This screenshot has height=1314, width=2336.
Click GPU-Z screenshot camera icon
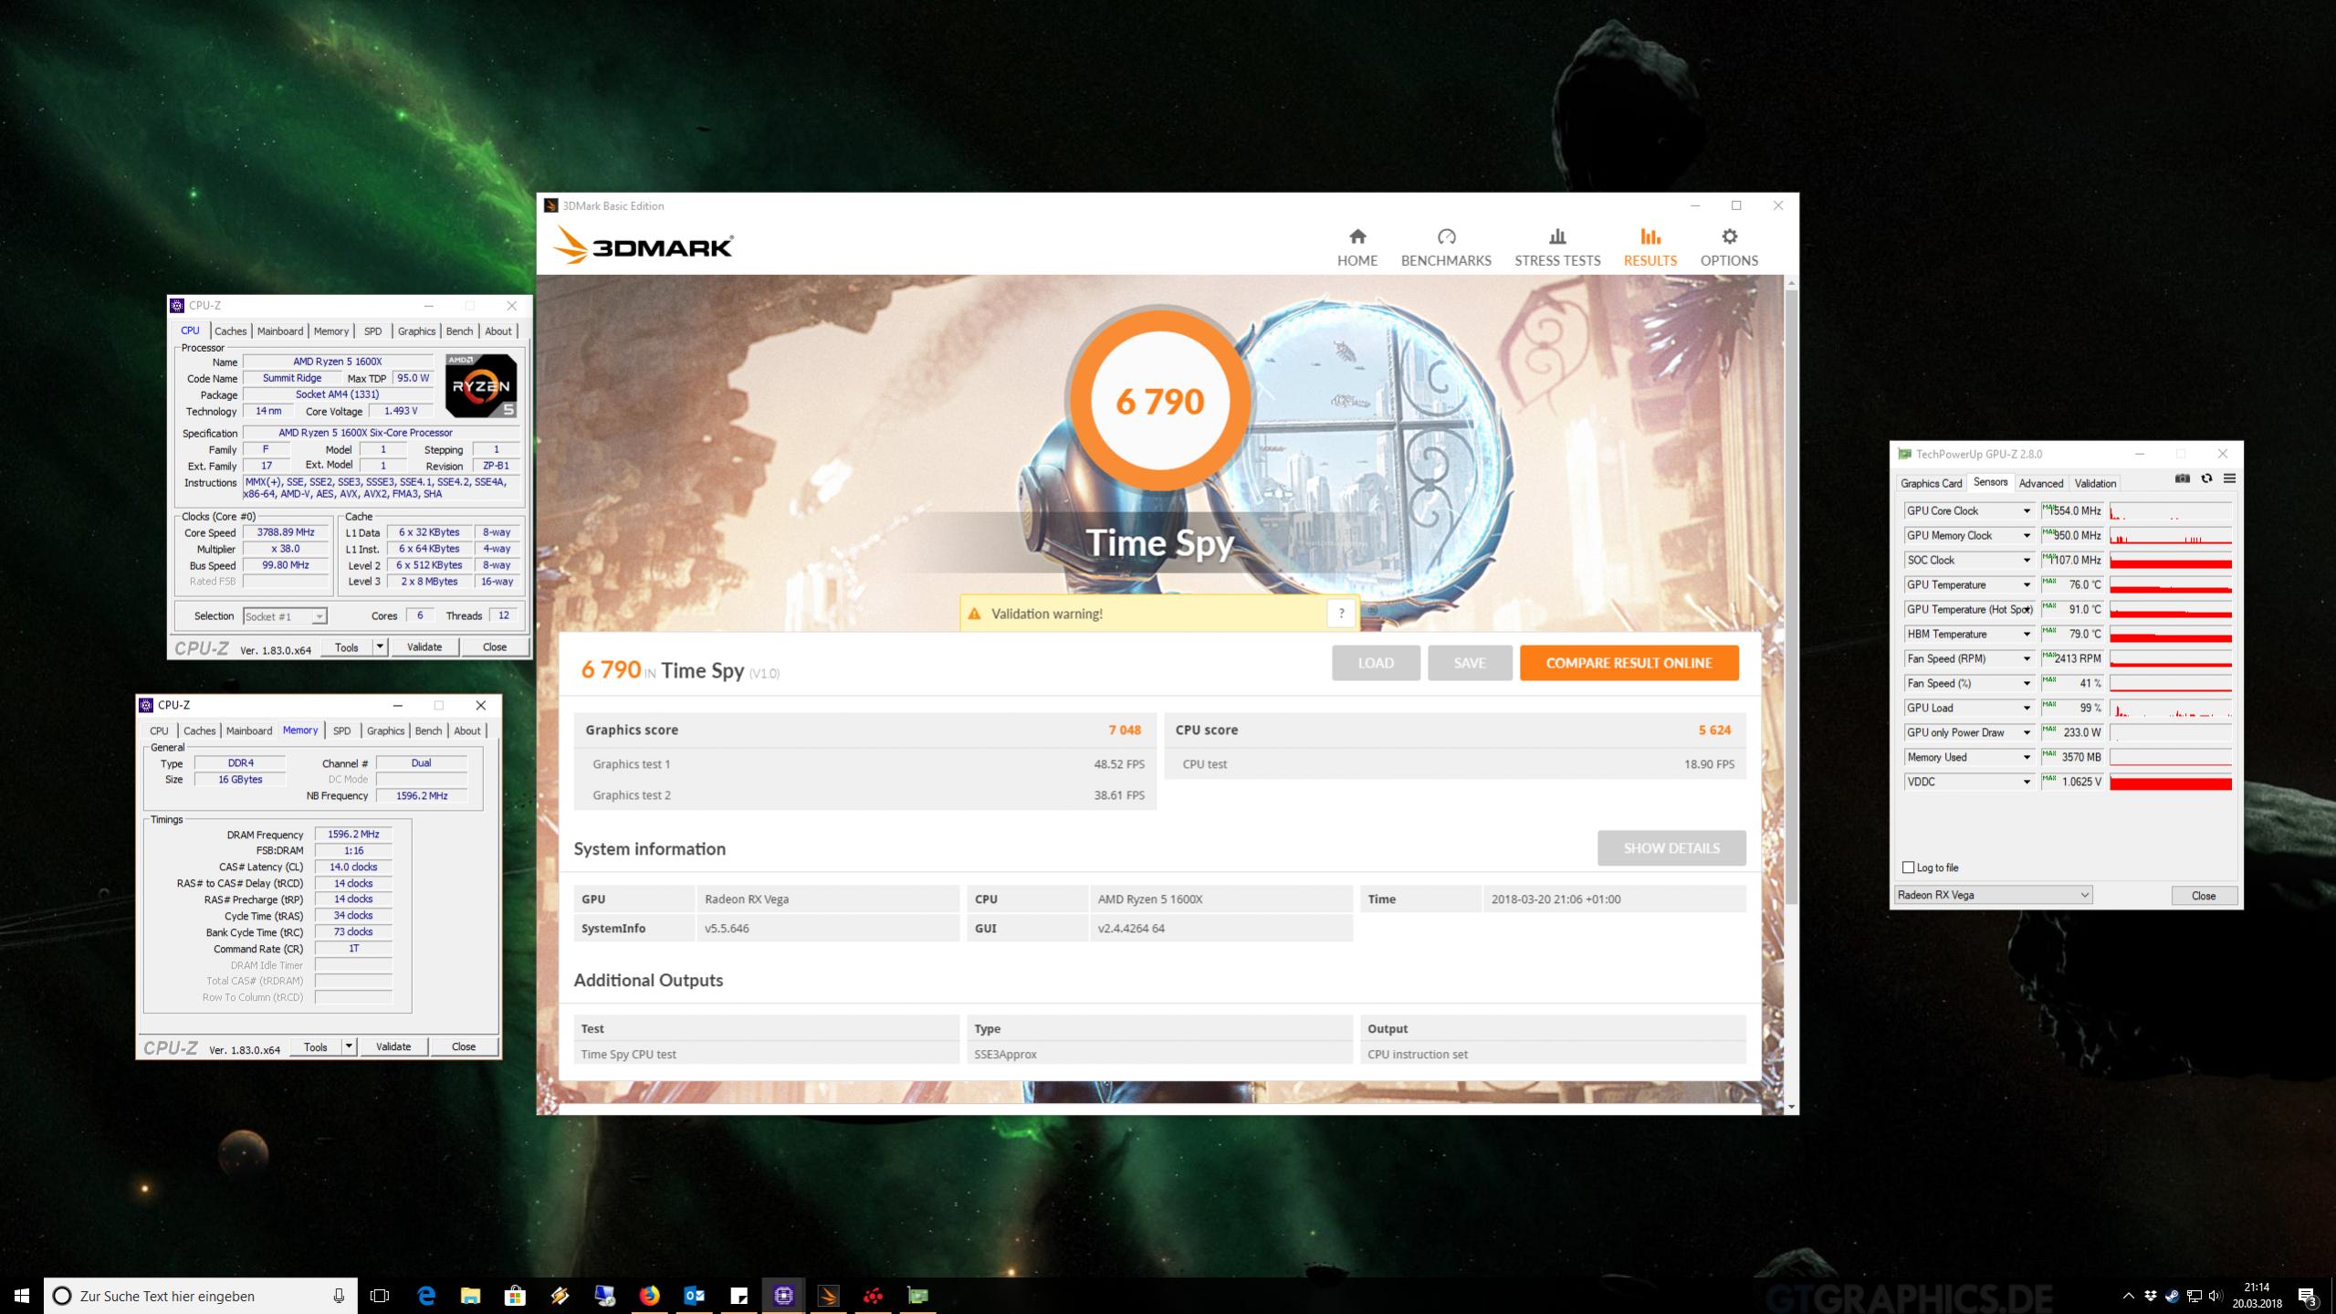2182,478
